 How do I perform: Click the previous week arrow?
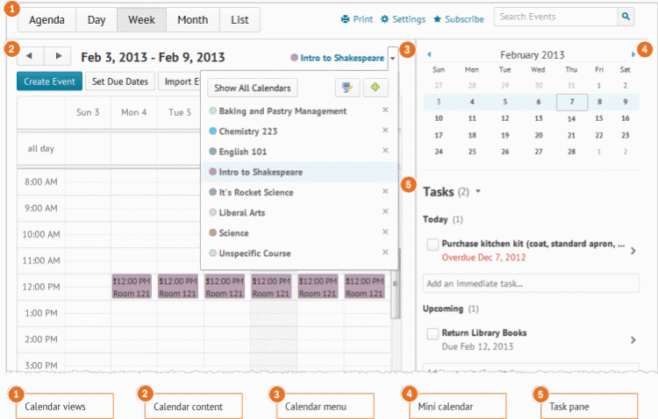click(30, 55)
